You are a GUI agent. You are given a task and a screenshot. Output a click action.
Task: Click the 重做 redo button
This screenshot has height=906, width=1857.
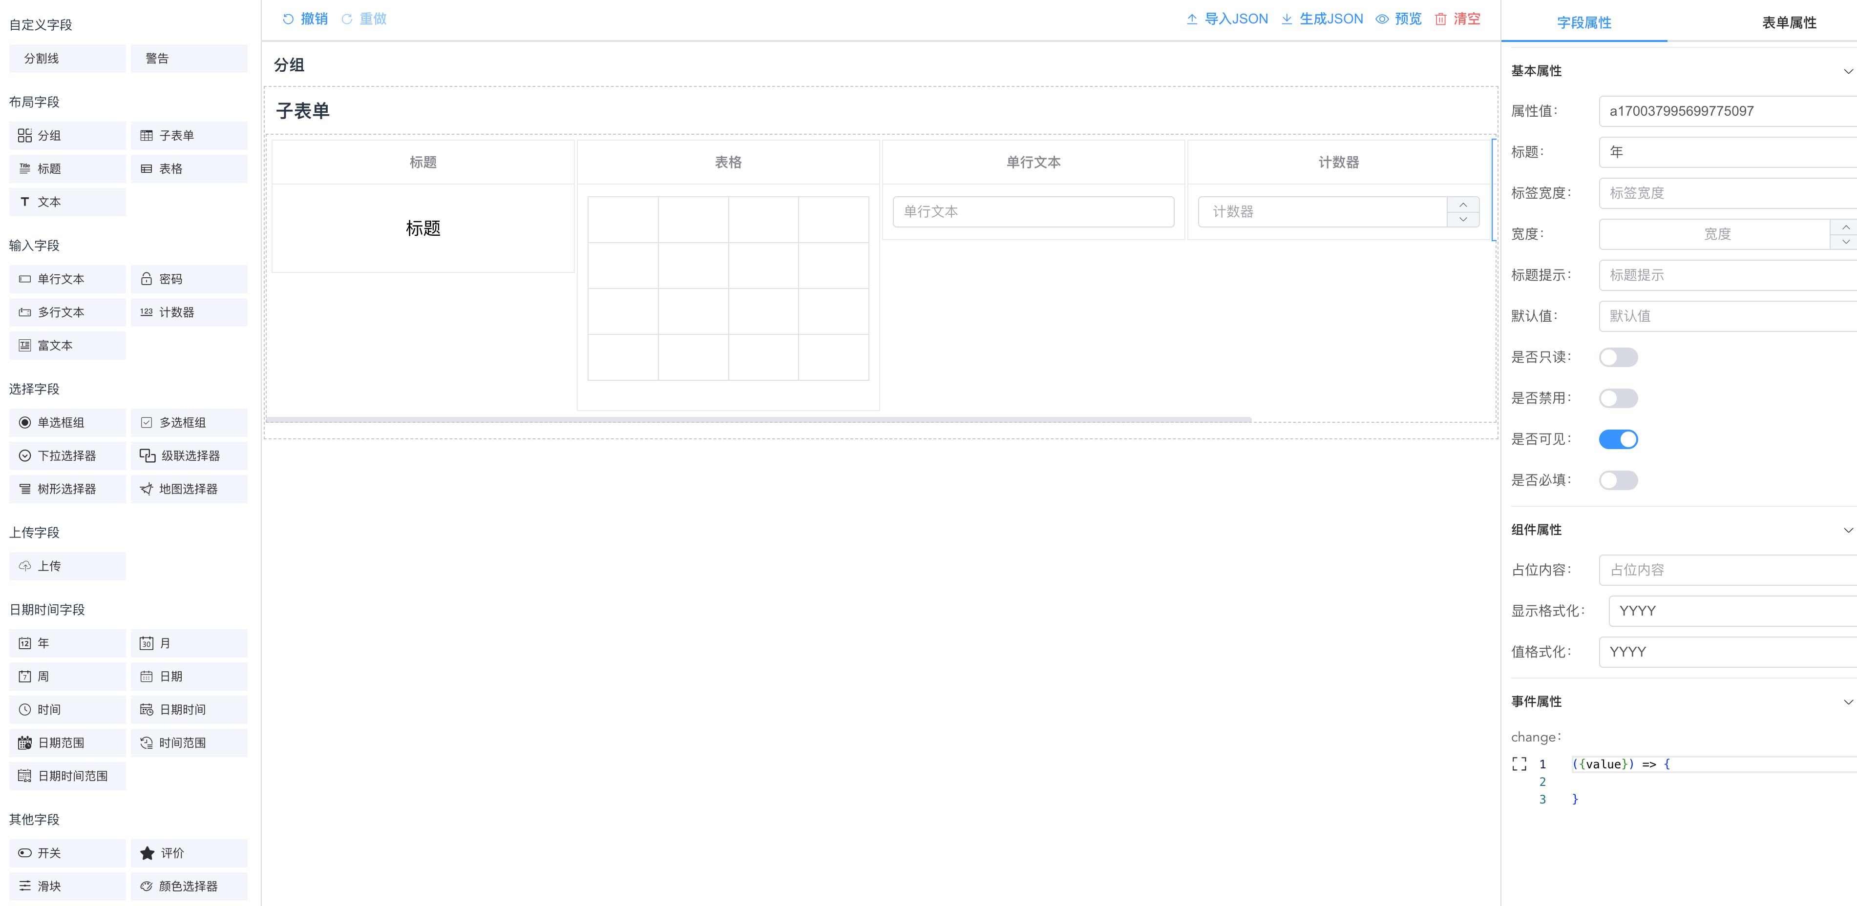tap(363, 19)
